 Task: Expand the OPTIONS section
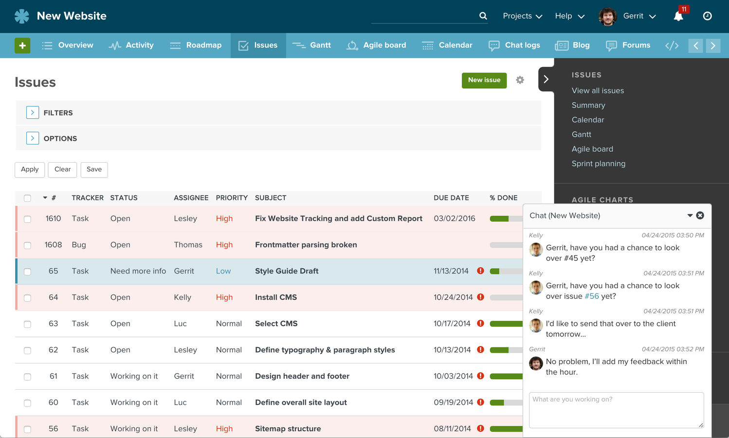tap(33, 138)
